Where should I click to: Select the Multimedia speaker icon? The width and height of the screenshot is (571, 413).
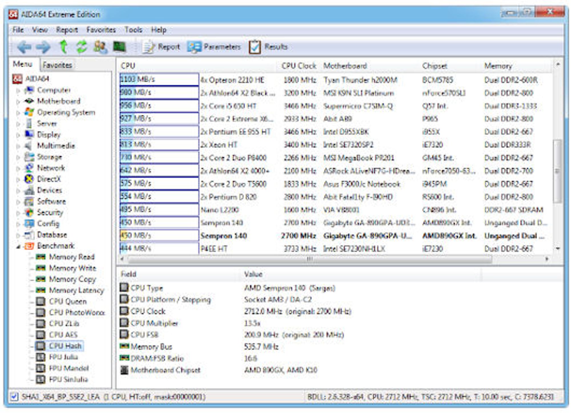click(29, 146)
